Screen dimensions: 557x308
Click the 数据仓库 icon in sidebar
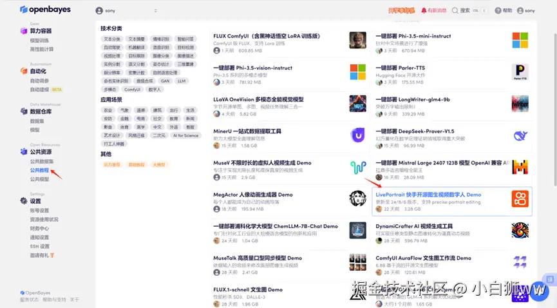click(x=23, y=111)
